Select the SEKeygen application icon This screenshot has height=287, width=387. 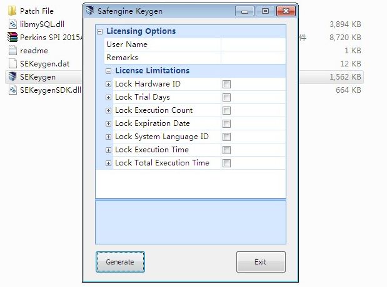click(x=12, y=77)
